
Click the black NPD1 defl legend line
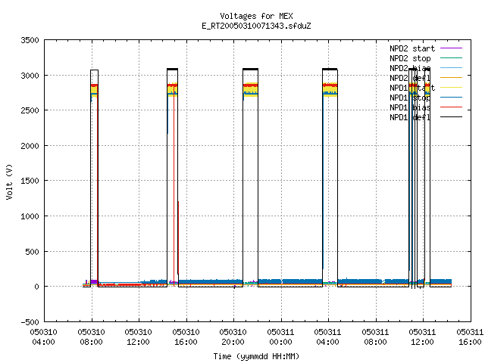coord(451,117)
